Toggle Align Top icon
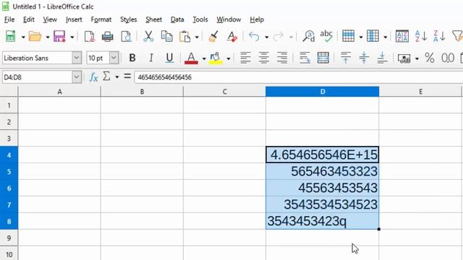This screenshot has height=260, width=463. click(x=346, y=58)
